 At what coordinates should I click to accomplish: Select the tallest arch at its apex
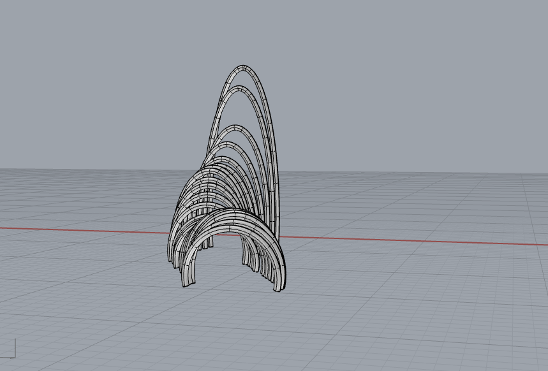pyautogui.click(x=242, y=67)
